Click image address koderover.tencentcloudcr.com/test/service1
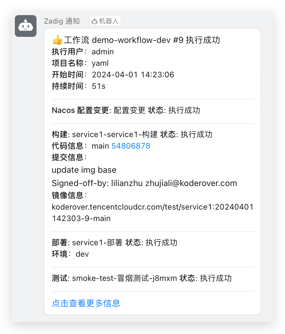 click(x=152, y=213)
